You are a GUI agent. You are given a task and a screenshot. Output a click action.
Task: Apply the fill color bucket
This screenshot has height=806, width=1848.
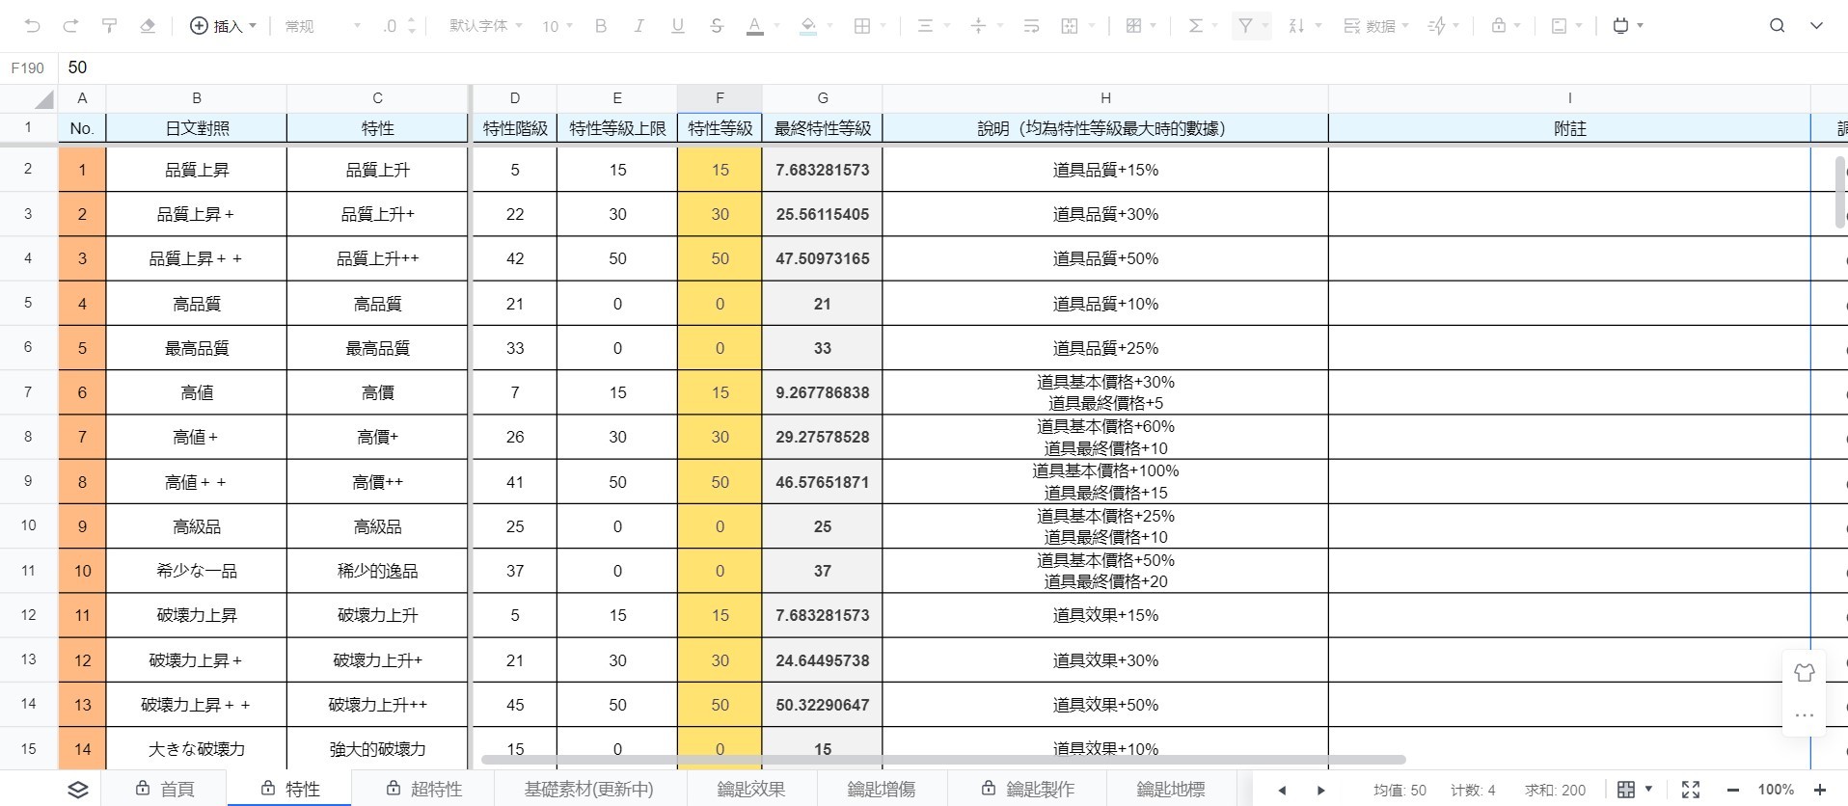pos(808,26)
